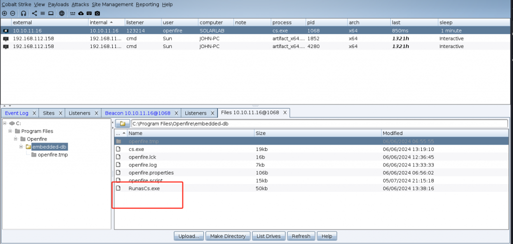Select openfire.tmp folder in tree
513x244 pixels.
coord(53,155)
